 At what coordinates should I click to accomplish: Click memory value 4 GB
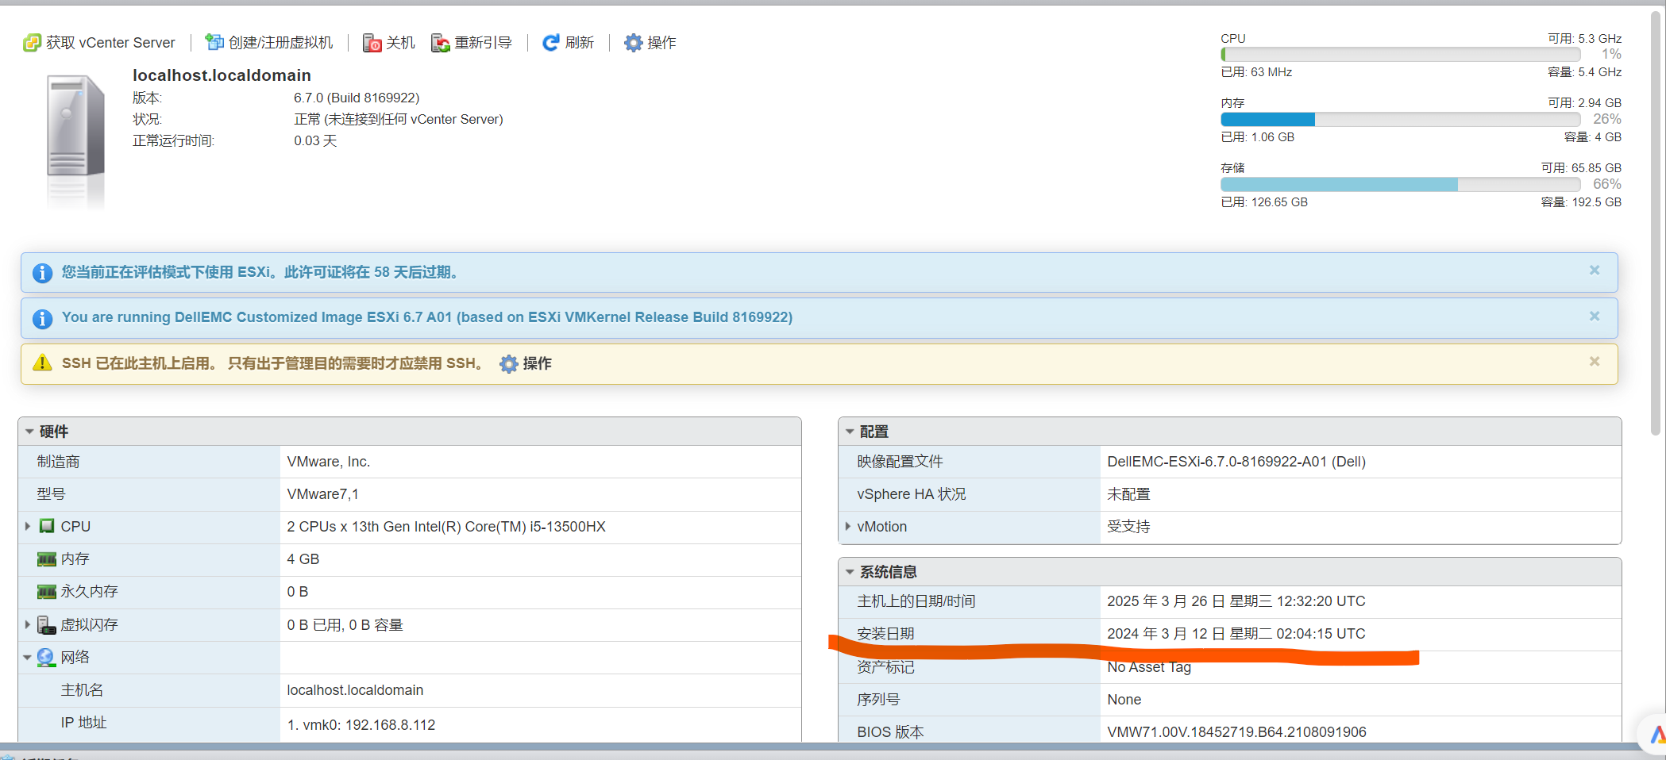tap(303, 559)
